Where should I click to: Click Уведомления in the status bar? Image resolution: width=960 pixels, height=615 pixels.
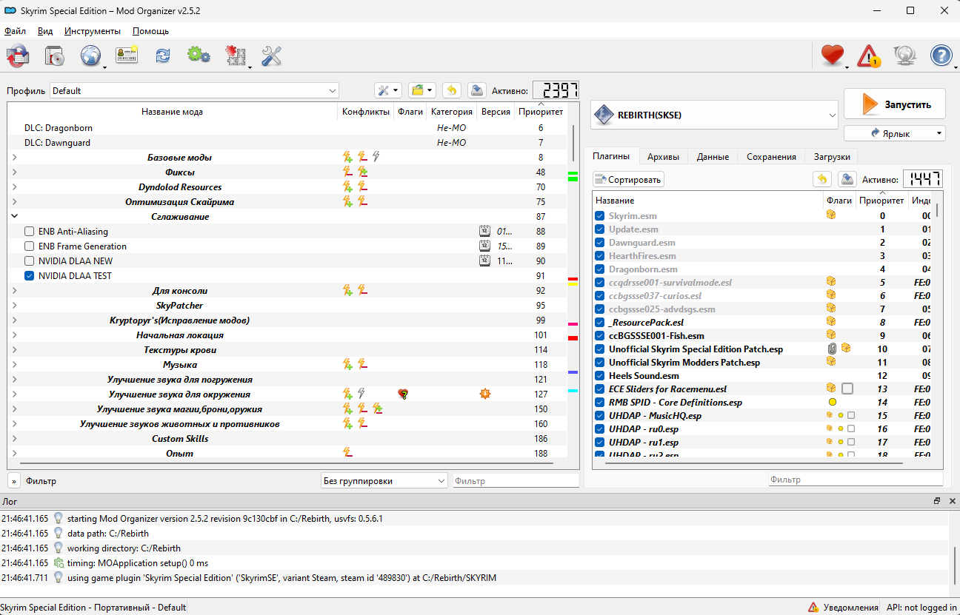tap(850, 608)
